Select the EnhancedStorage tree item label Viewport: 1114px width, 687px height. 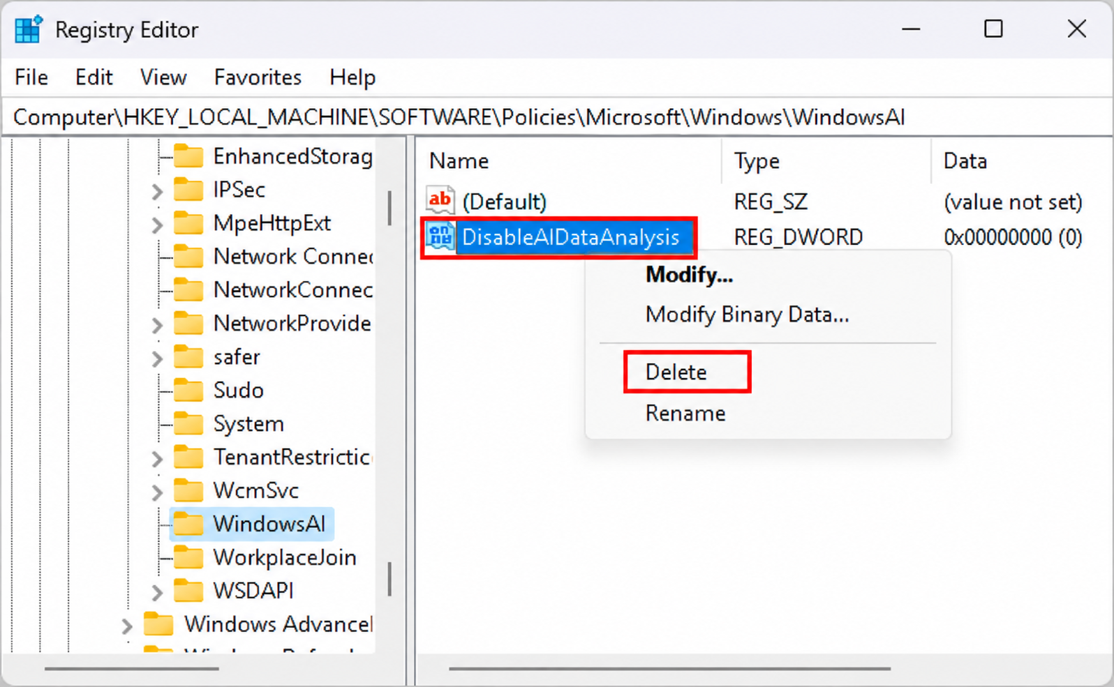(x=292, y=156)
